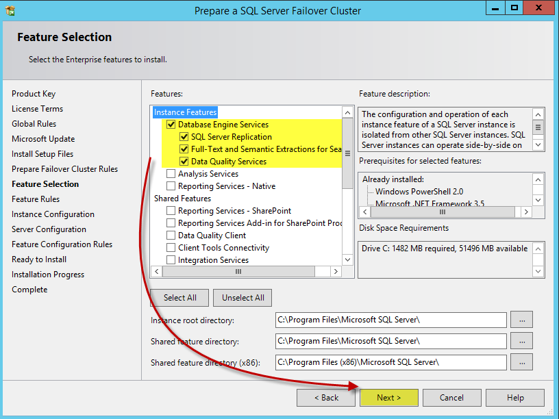
Task: Browse for Instance root directory
Action: (521, 320)
